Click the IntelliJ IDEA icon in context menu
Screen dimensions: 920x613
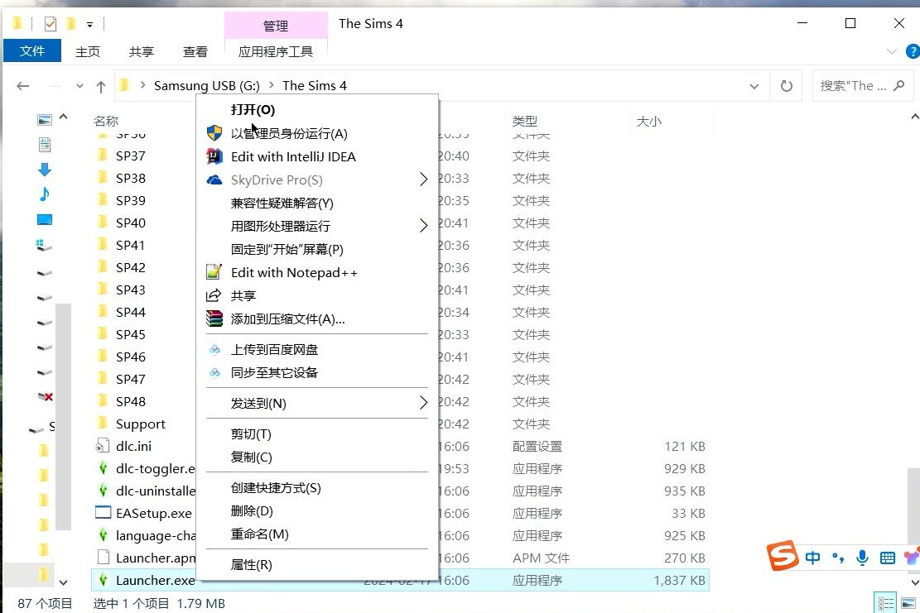pyautogui.click(x=214, y=156)
